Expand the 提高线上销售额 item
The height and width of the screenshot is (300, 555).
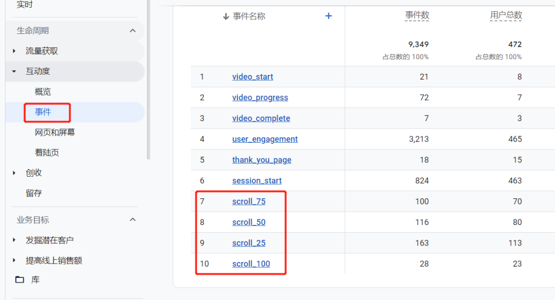[x=14, y=260]
